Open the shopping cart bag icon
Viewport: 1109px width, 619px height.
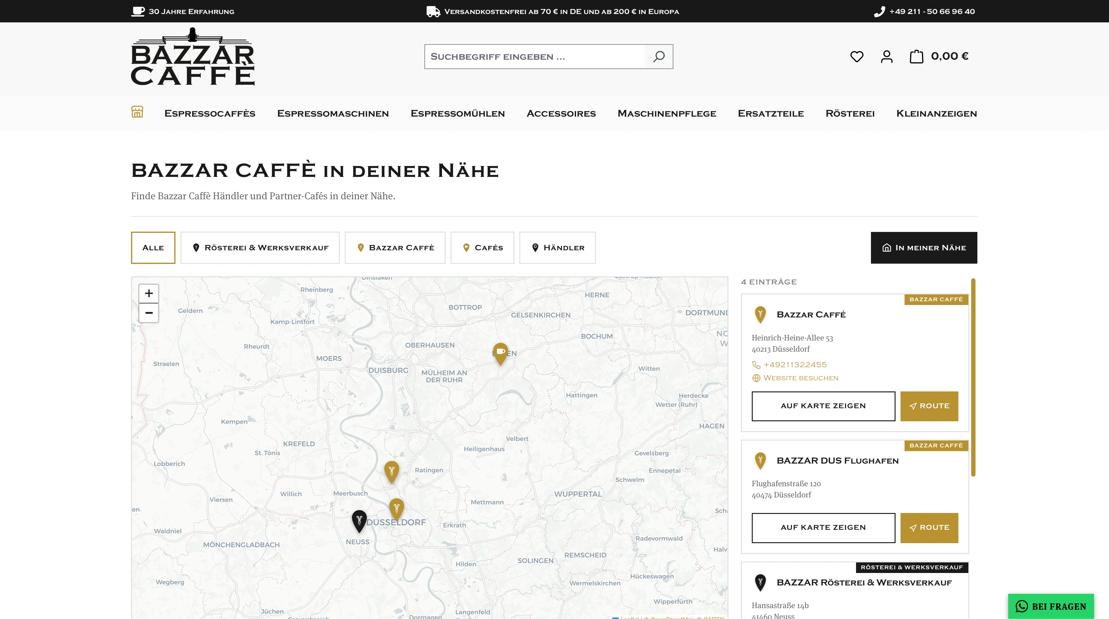pyautogui.click(x=916, y=56)
